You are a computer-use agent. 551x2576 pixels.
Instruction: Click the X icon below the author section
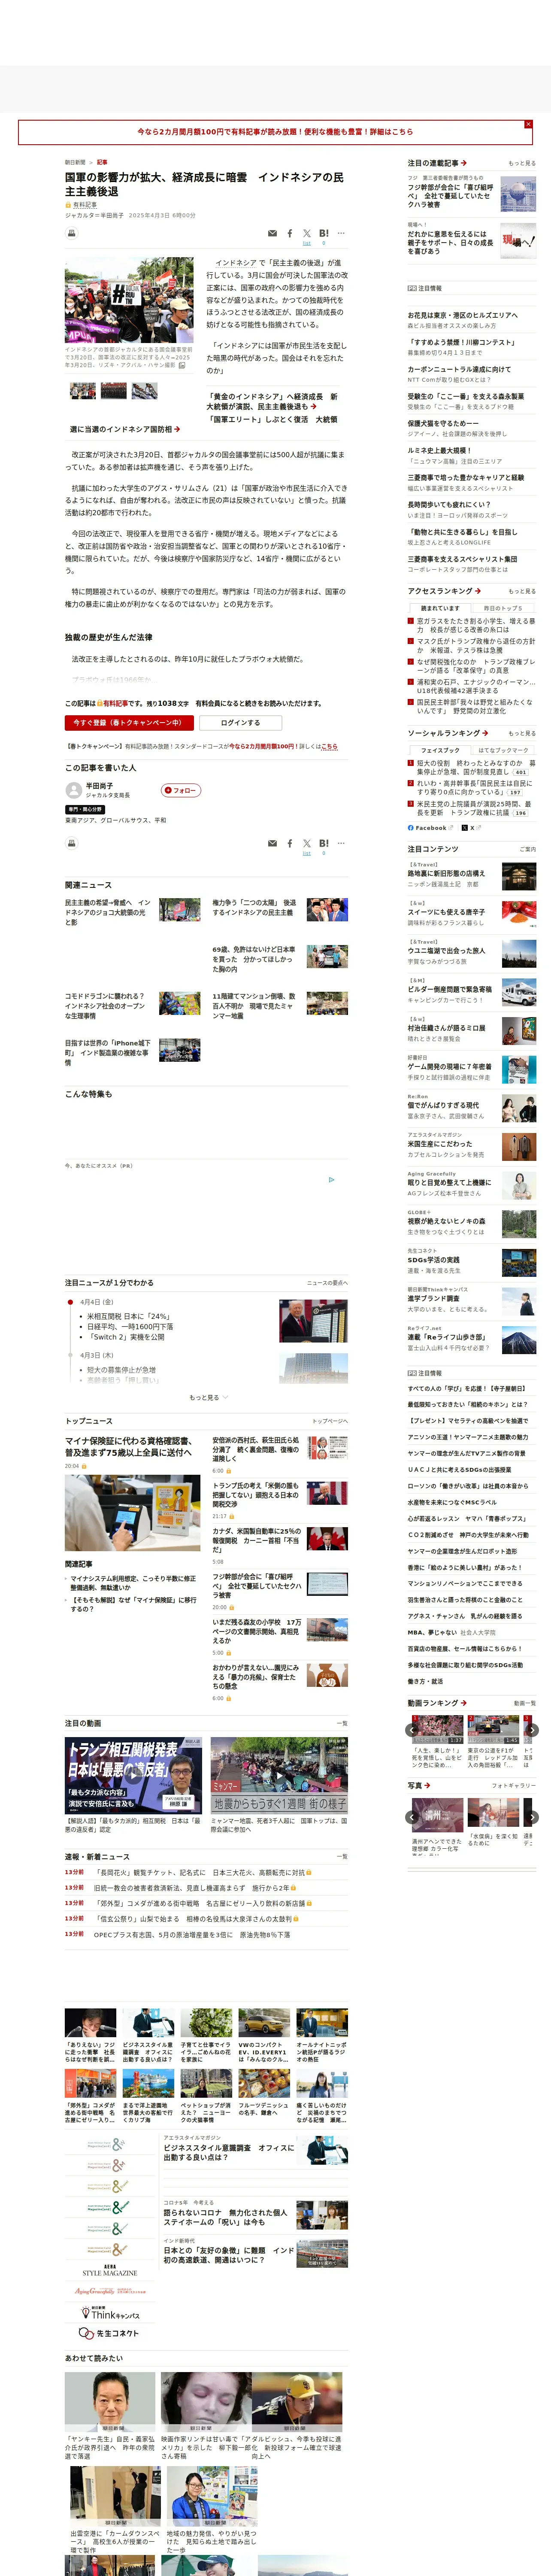click(307, 843)
